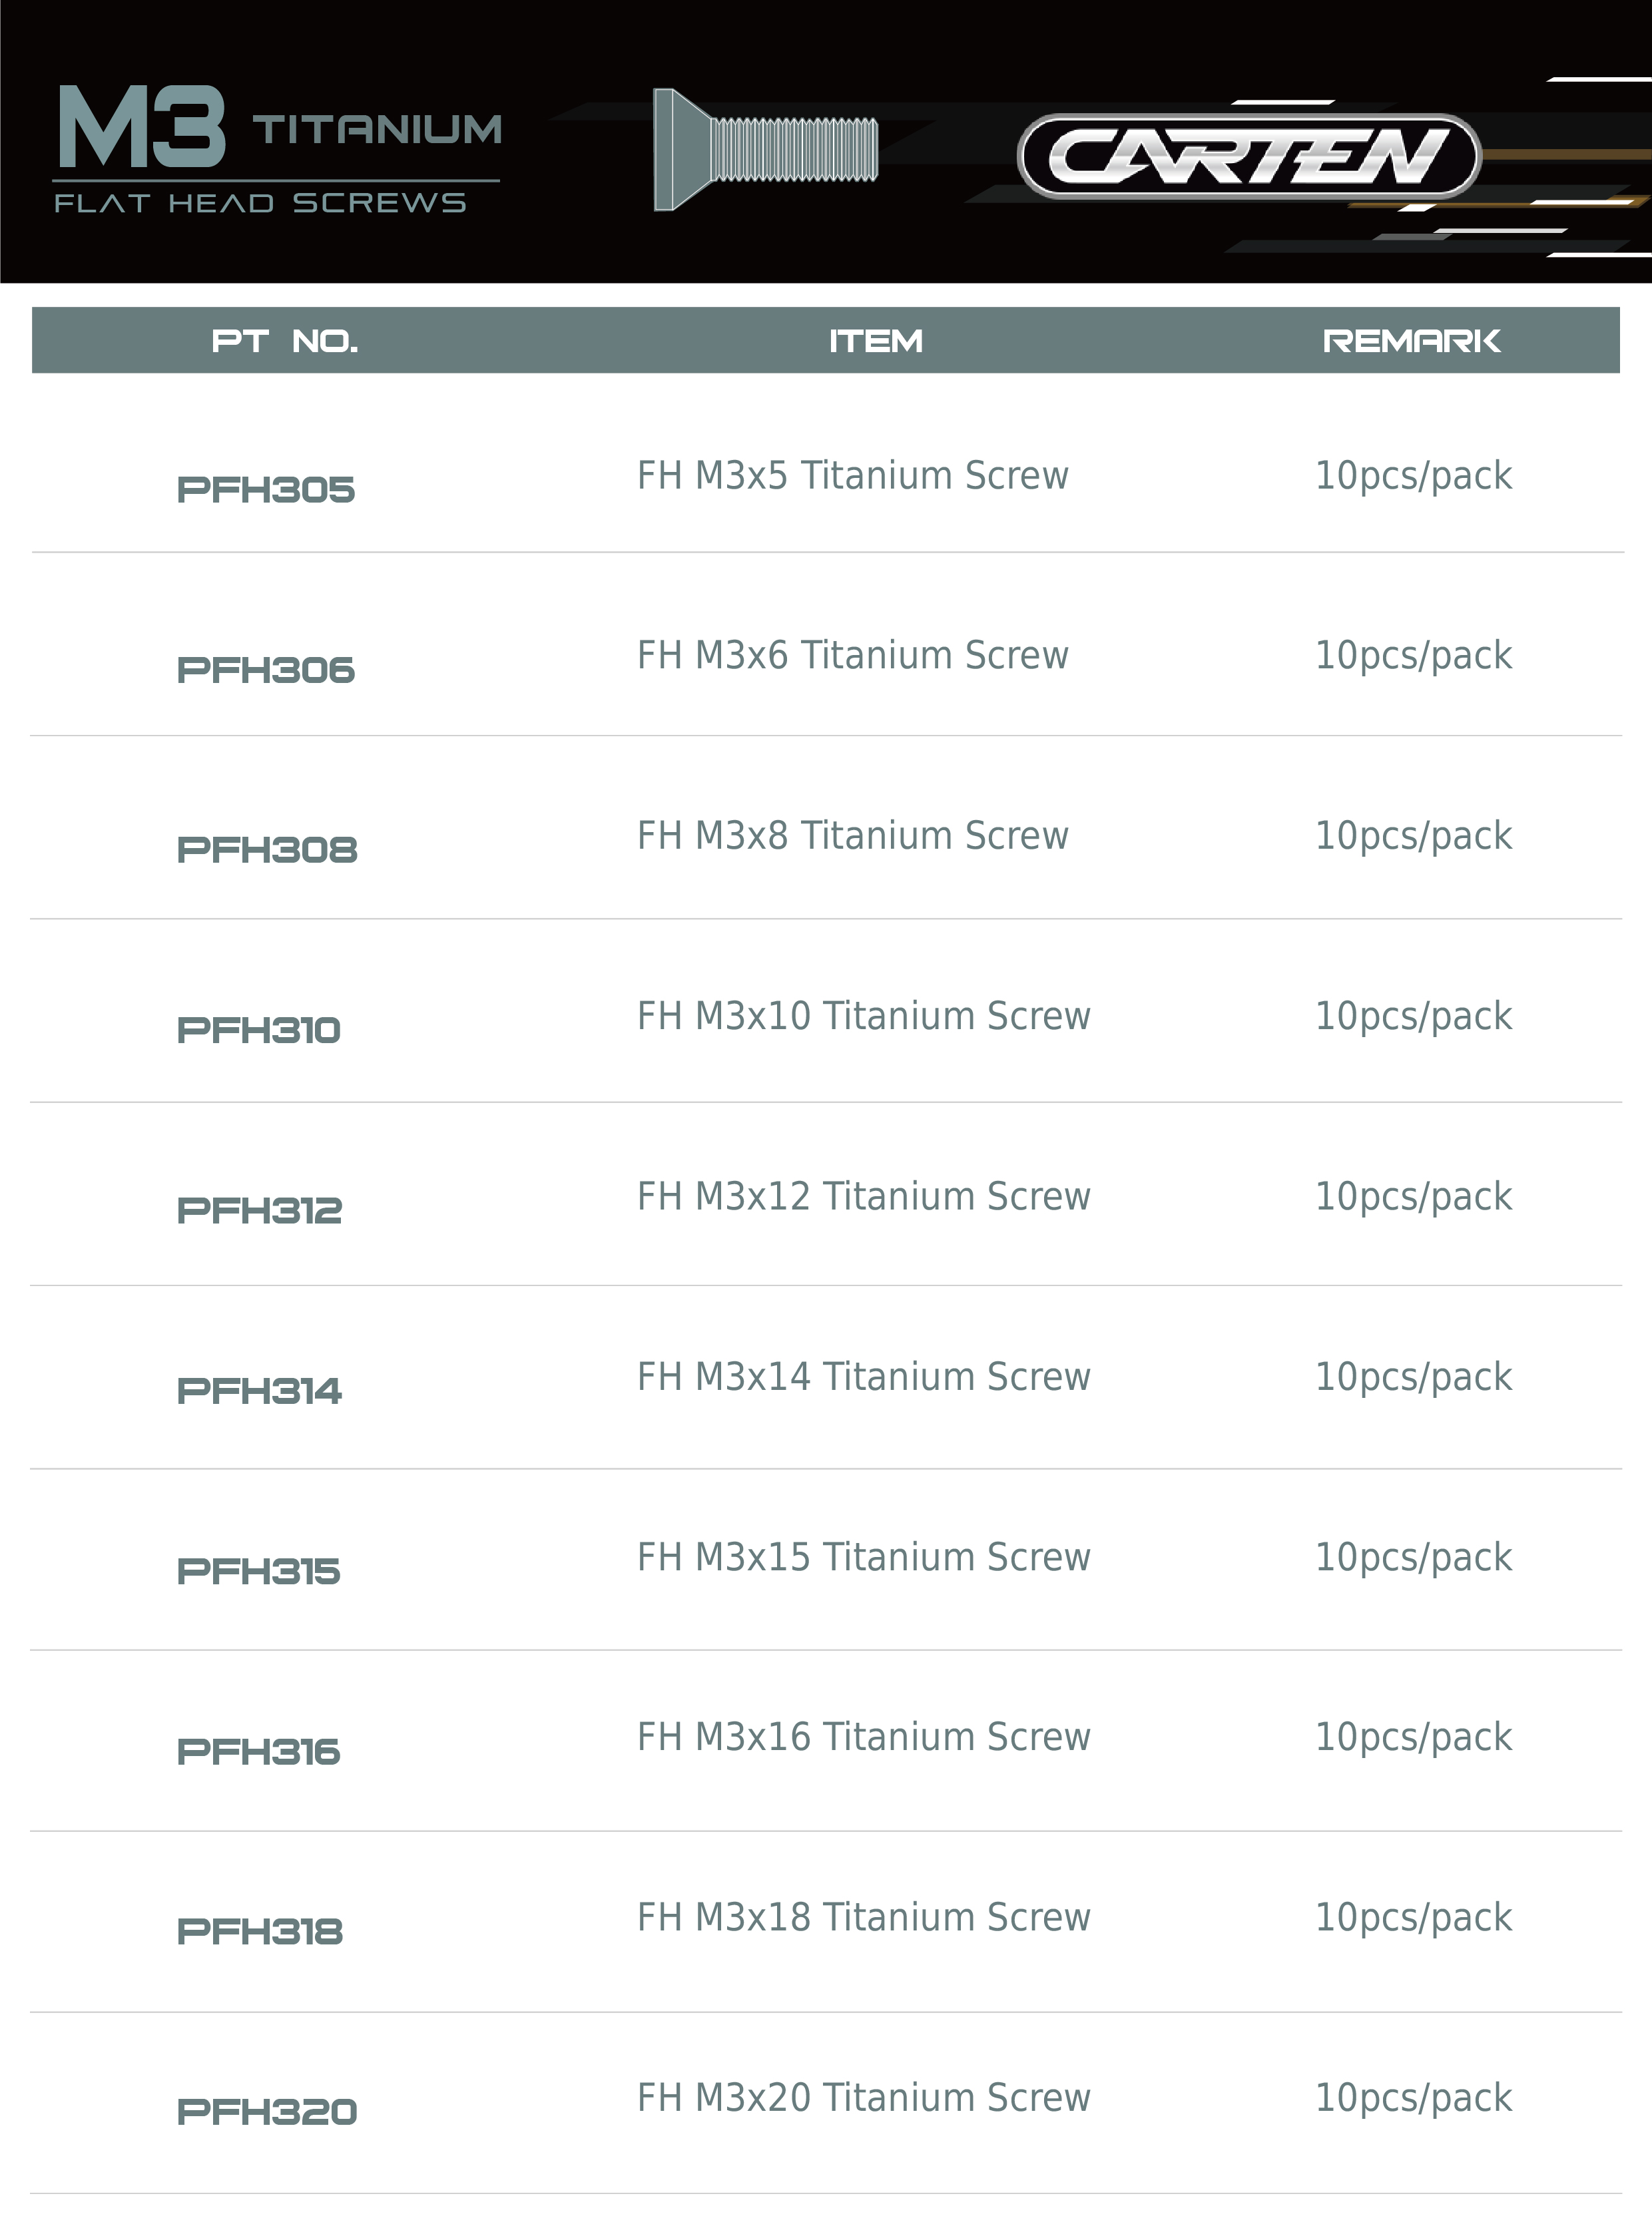Click the CARTEN logo

click(1248, 157)
